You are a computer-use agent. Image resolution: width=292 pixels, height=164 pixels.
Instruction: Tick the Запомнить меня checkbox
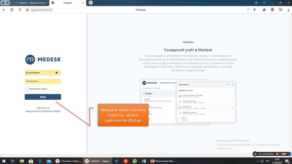27,89
